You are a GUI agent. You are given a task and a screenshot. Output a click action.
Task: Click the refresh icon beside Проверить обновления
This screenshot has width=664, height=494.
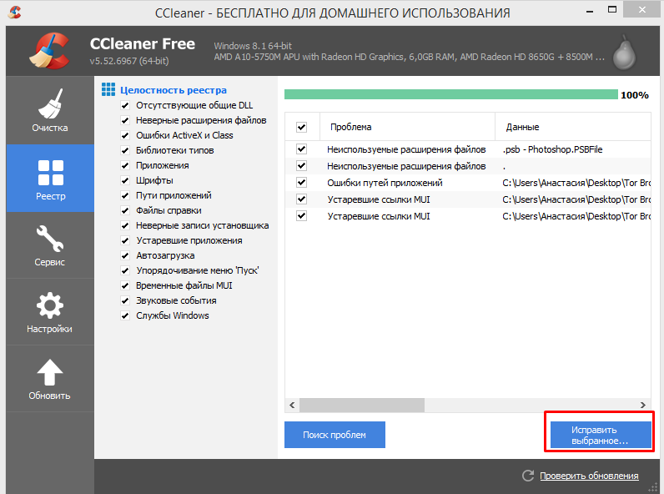[528, 476]
